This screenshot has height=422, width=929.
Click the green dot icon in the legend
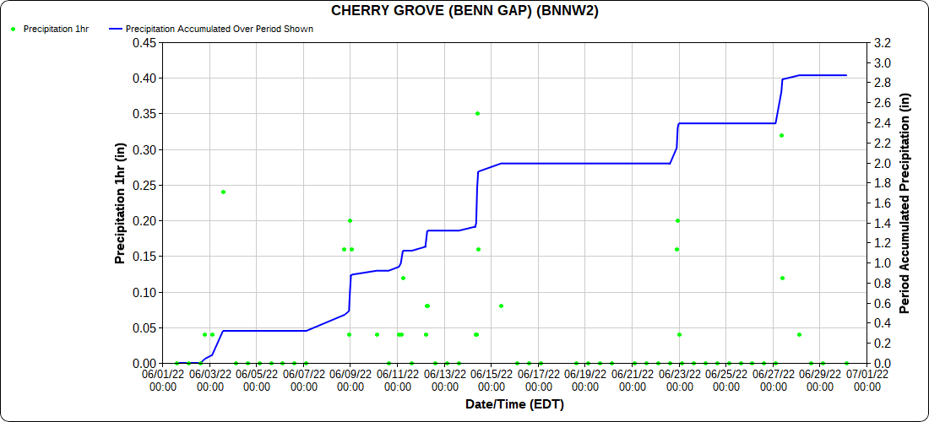tap(13, 29)
